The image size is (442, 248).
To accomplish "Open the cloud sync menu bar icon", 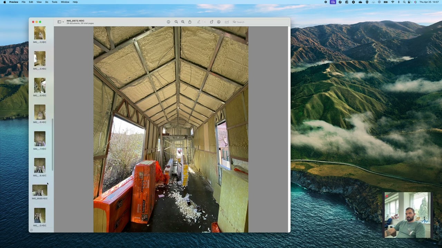I will tap(360, 2).
